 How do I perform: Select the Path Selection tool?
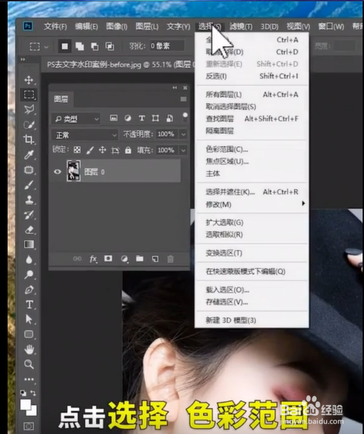click(x=29, y=319)
